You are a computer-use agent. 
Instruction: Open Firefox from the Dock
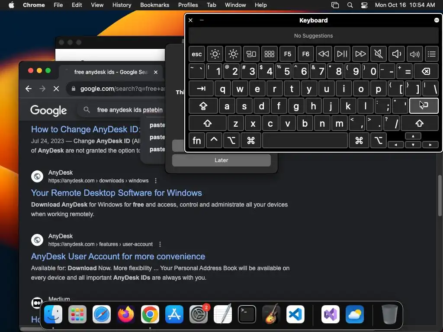point(126,314)
